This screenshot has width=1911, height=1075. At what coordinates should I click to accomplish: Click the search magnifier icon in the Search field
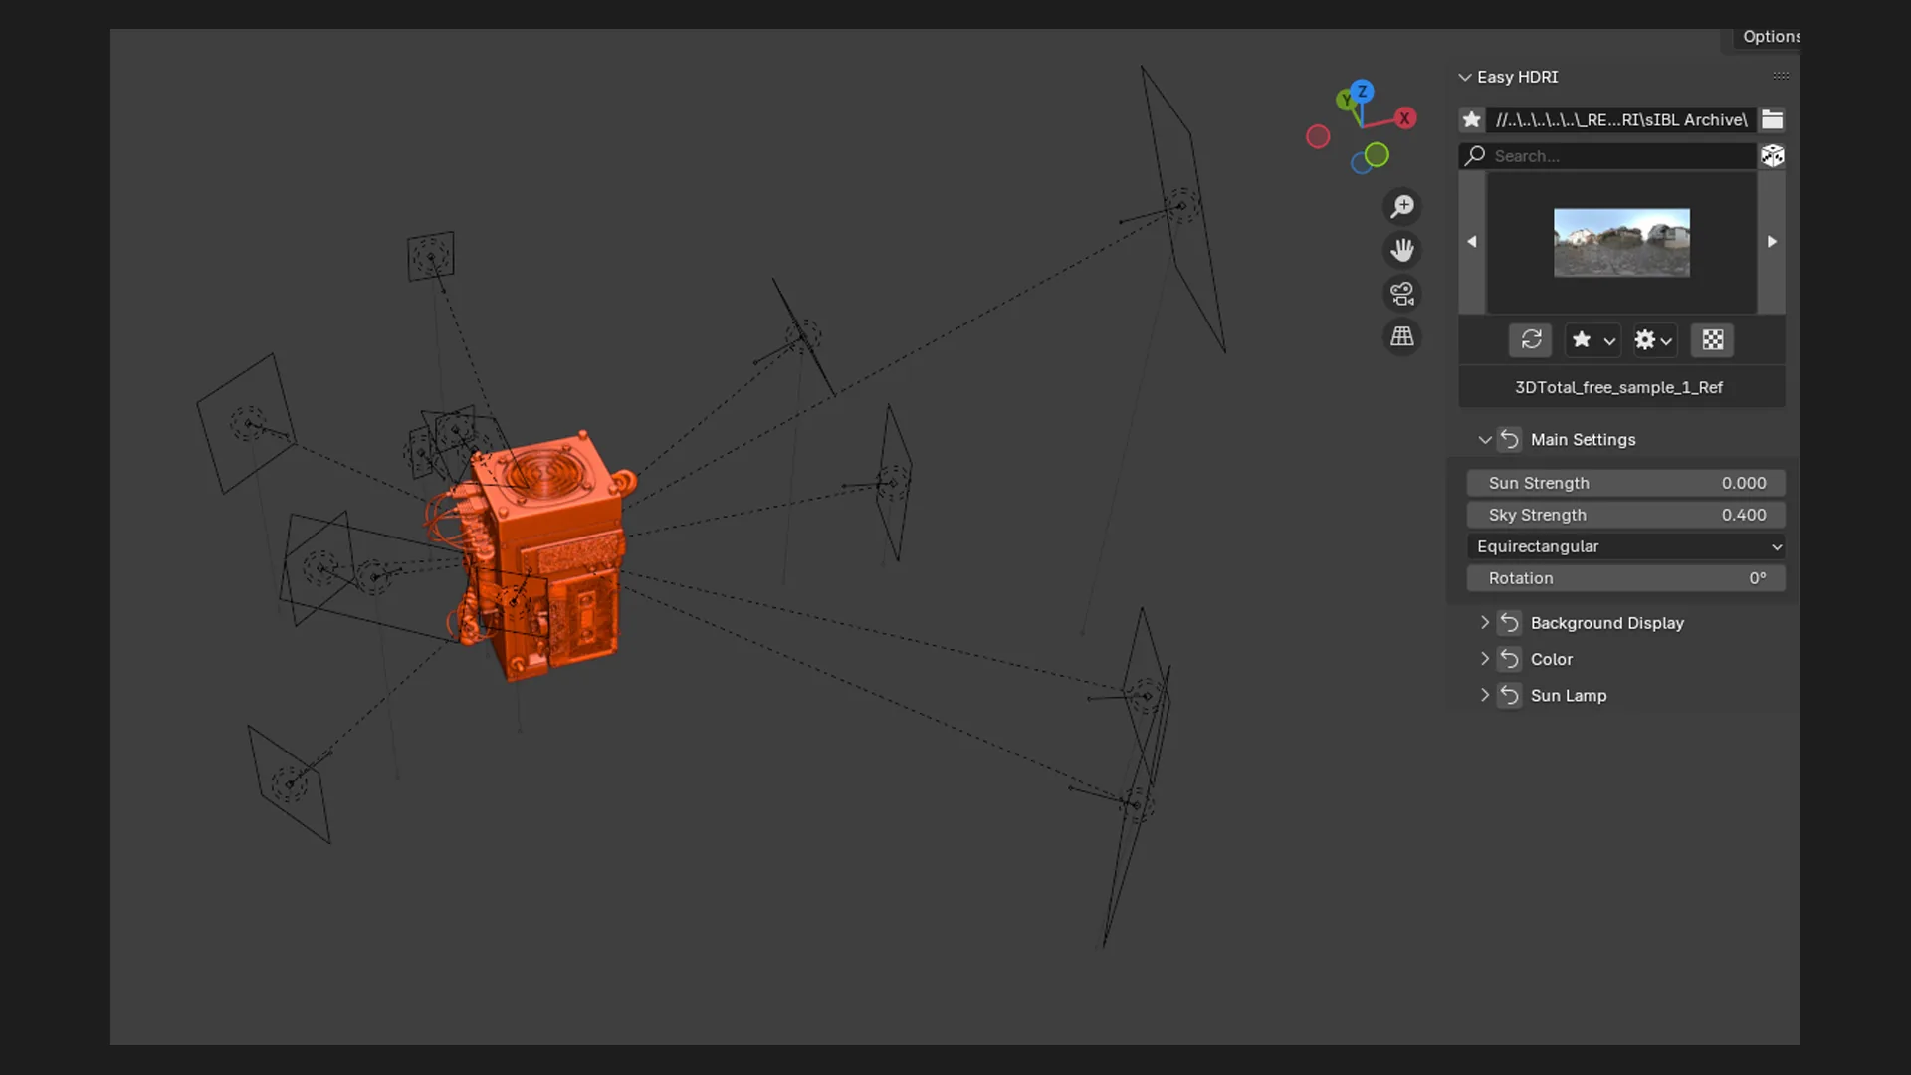pyautogui.click(x=1475, y=156)
